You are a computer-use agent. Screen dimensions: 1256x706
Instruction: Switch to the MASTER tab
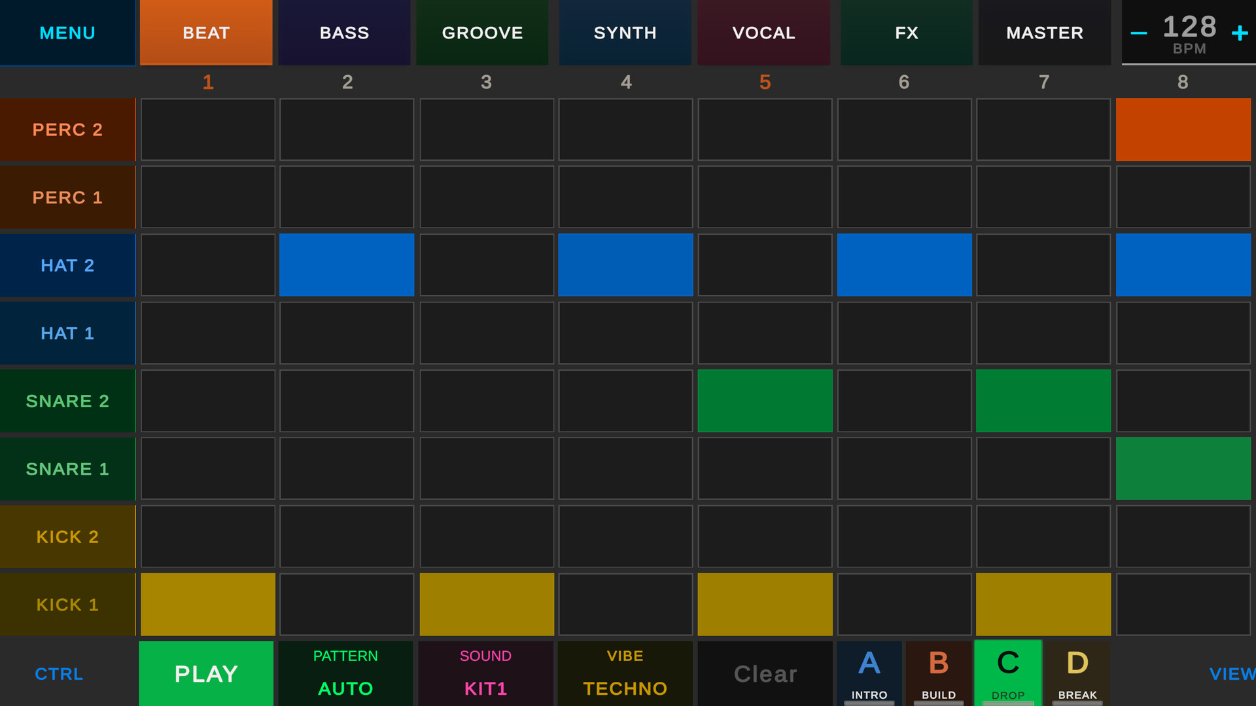(x=1044, y=33)
